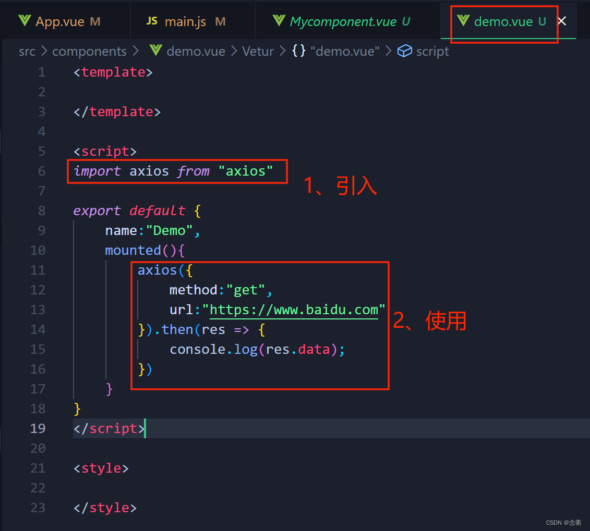Select script in the breadcrumb path
Screen dimensions: 590x531
[432, 51]
